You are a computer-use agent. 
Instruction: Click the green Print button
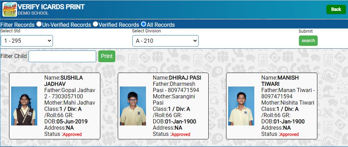[107, 56]
